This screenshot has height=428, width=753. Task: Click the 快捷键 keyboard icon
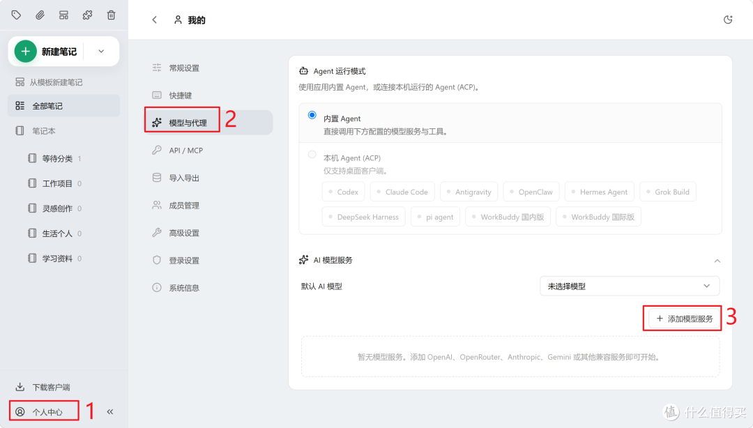pyautogui.click(x=157, y=95)
